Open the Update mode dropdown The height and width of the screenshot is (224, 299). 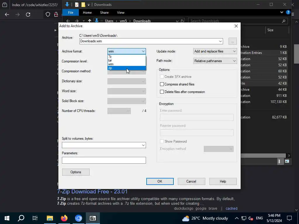coord(215,51)
